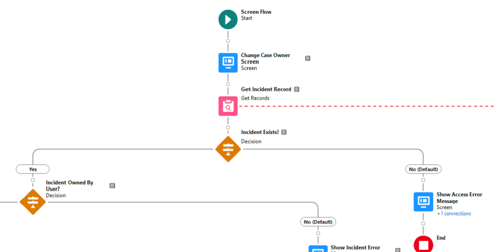Open the pink Get Incident Record element

click(x=228, y=106)
